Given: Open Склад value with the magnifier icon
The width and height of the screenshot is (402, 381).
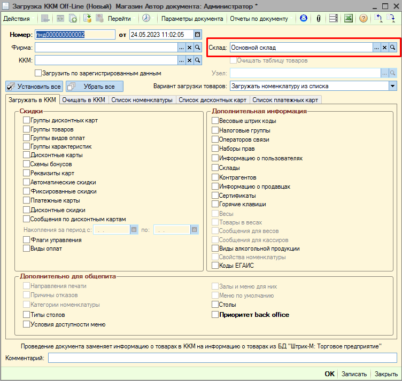Looking at the screenshot, I should [392, 48].
